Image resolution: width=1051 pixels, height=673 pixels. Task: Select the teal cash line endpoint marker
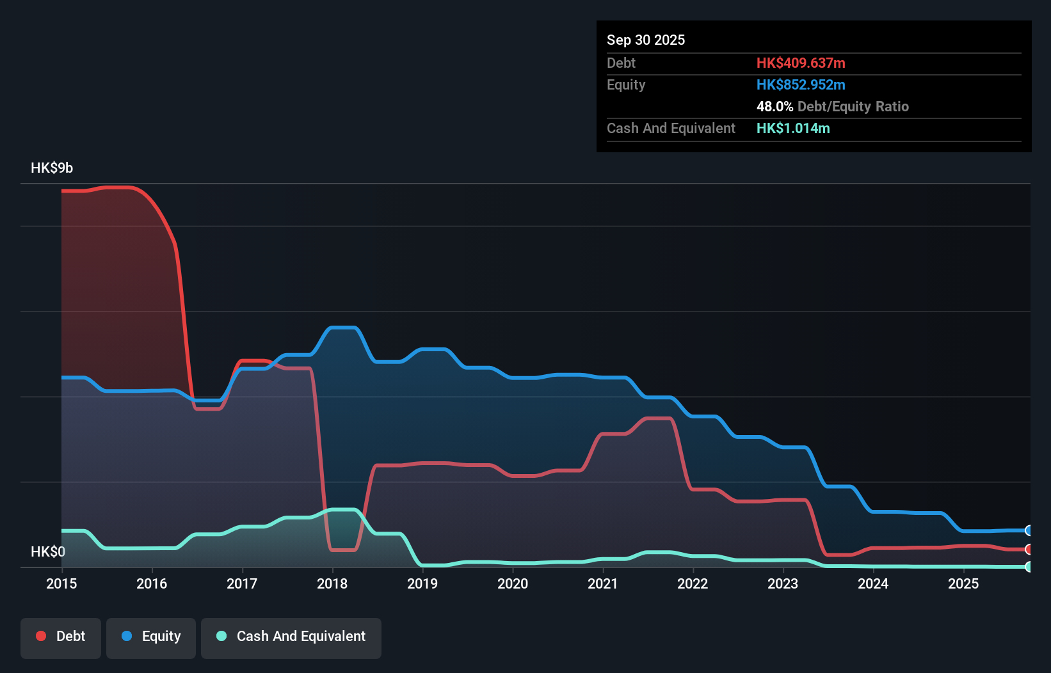(1029, 566)
